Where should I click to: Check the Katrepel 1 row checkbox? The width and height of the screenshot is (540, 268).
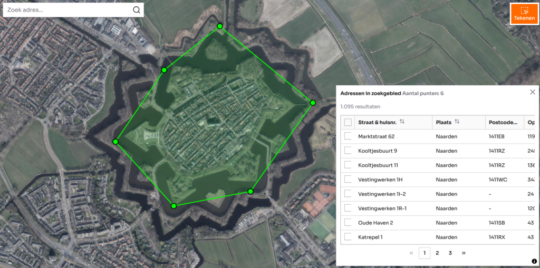[348, 237]
